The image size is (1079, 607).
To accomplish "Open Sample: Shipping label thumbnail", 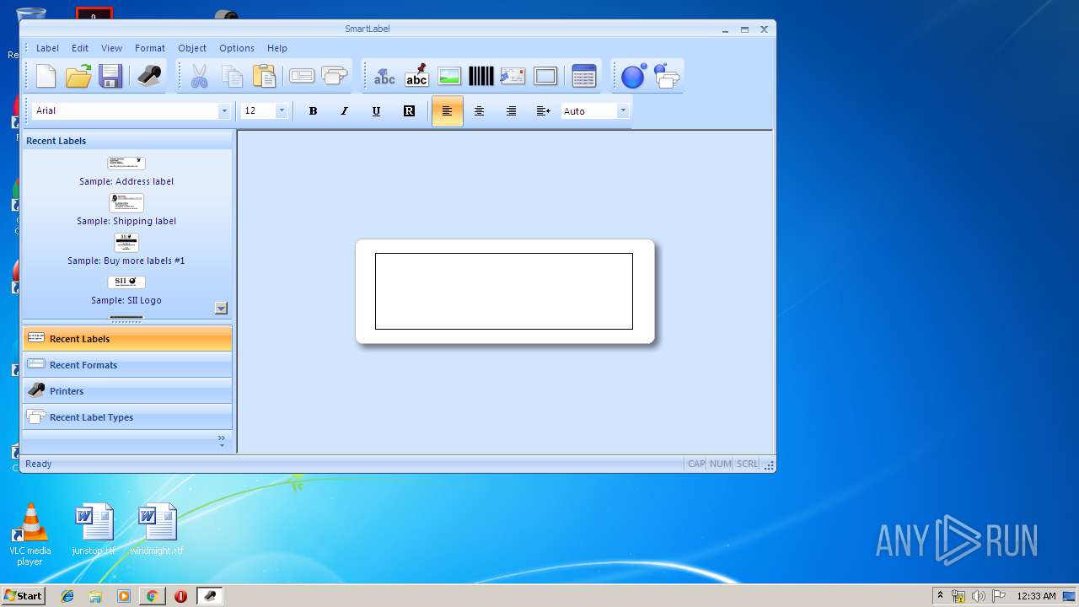I will point(126,203).
